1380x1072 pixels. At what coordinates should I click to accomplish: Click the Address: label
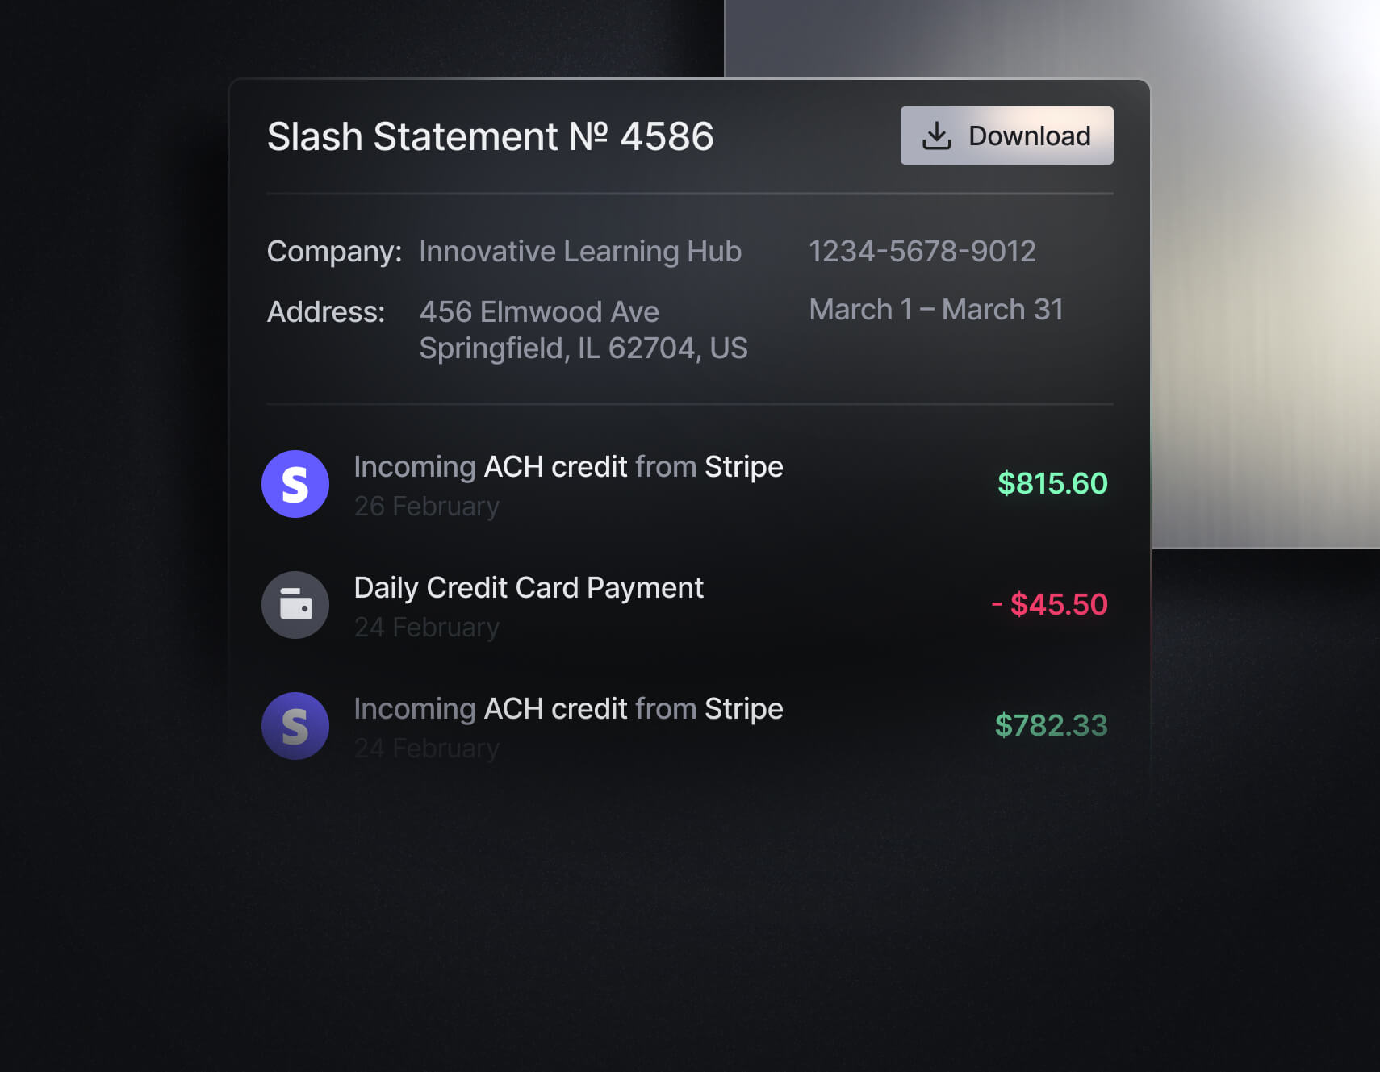pos(326,312)
